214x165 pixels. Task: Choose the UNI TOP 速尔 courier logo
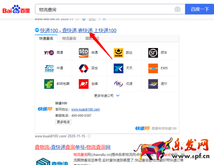click(x=153, y=84)
